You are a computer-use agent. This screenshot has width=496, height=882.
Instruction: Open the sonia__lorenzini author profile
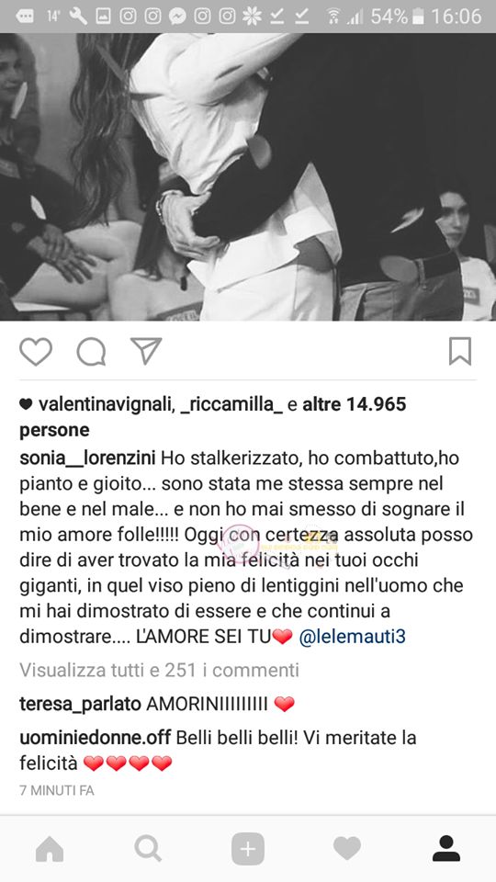tap(88, 458)
